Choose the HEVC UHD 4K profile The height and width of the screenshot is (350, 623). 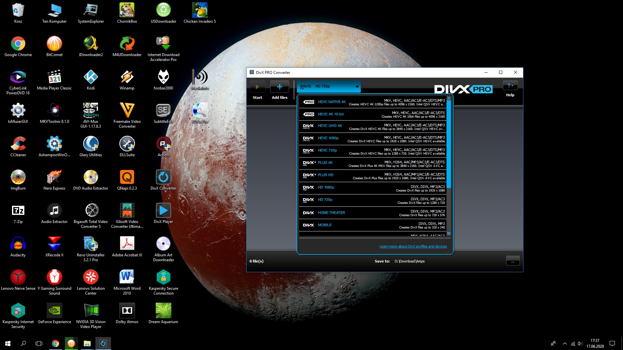coord(373,127)
